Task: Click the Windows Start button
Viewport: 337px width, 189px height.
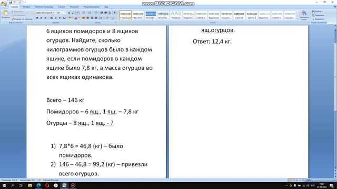Action: coord(4,185)
